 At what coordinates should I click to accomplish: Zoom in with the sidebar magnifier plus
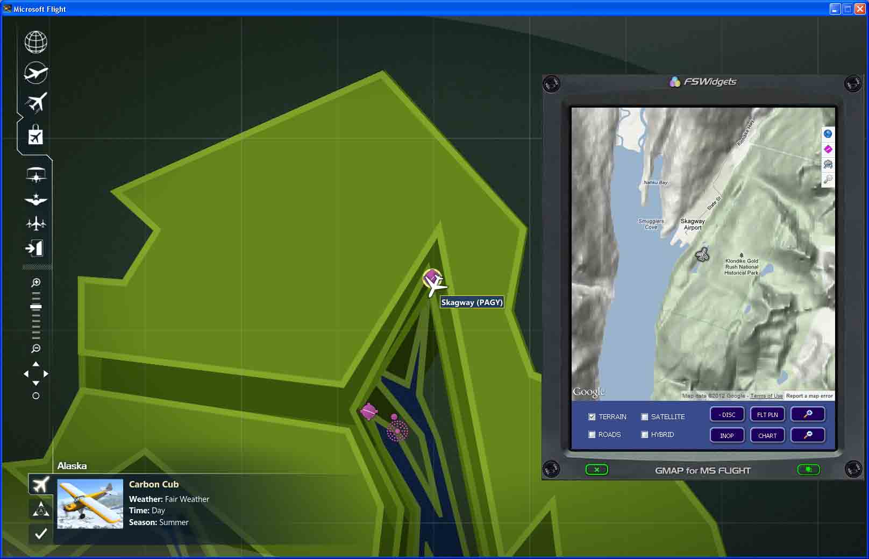(36, 282)
